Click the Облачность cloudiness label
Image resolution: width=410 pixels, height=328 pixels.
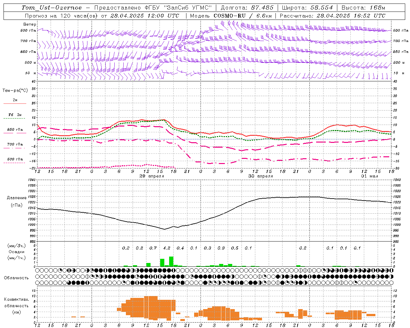16,278
